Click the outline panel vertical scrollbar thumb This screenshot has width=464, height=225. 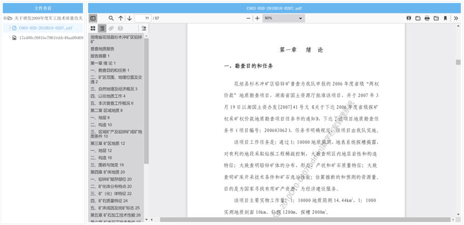point(146,100)
